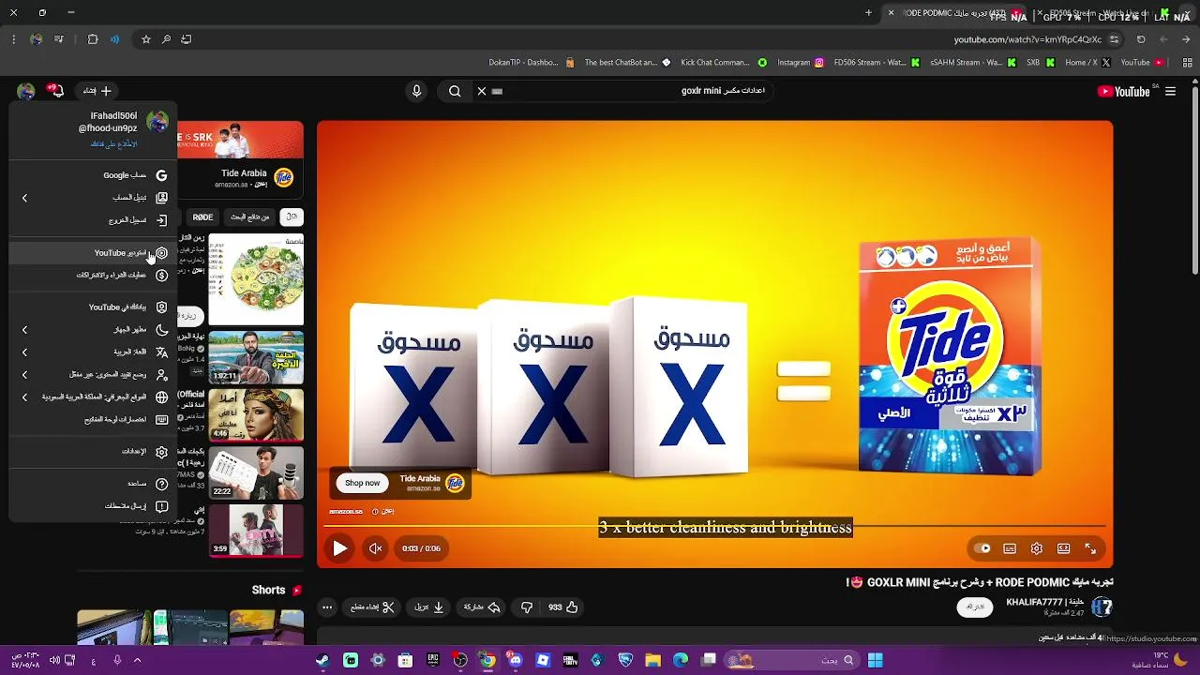Click the Shop now ad button
This screenshot has height=675, width=1200.
[363, 483]
